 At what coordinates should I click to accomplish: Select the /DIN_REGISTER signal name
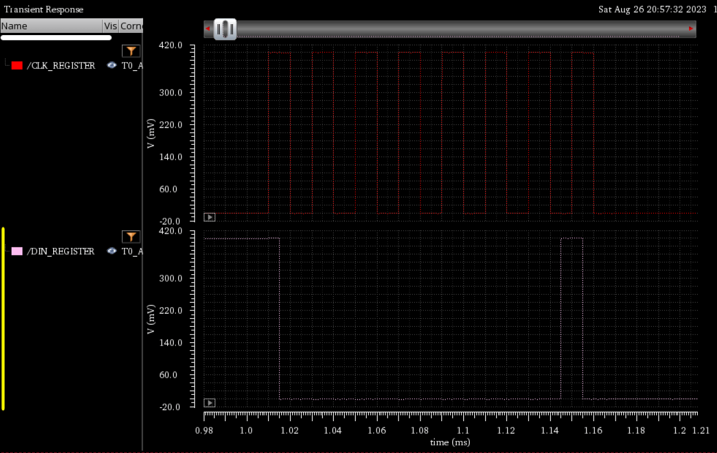61,251
